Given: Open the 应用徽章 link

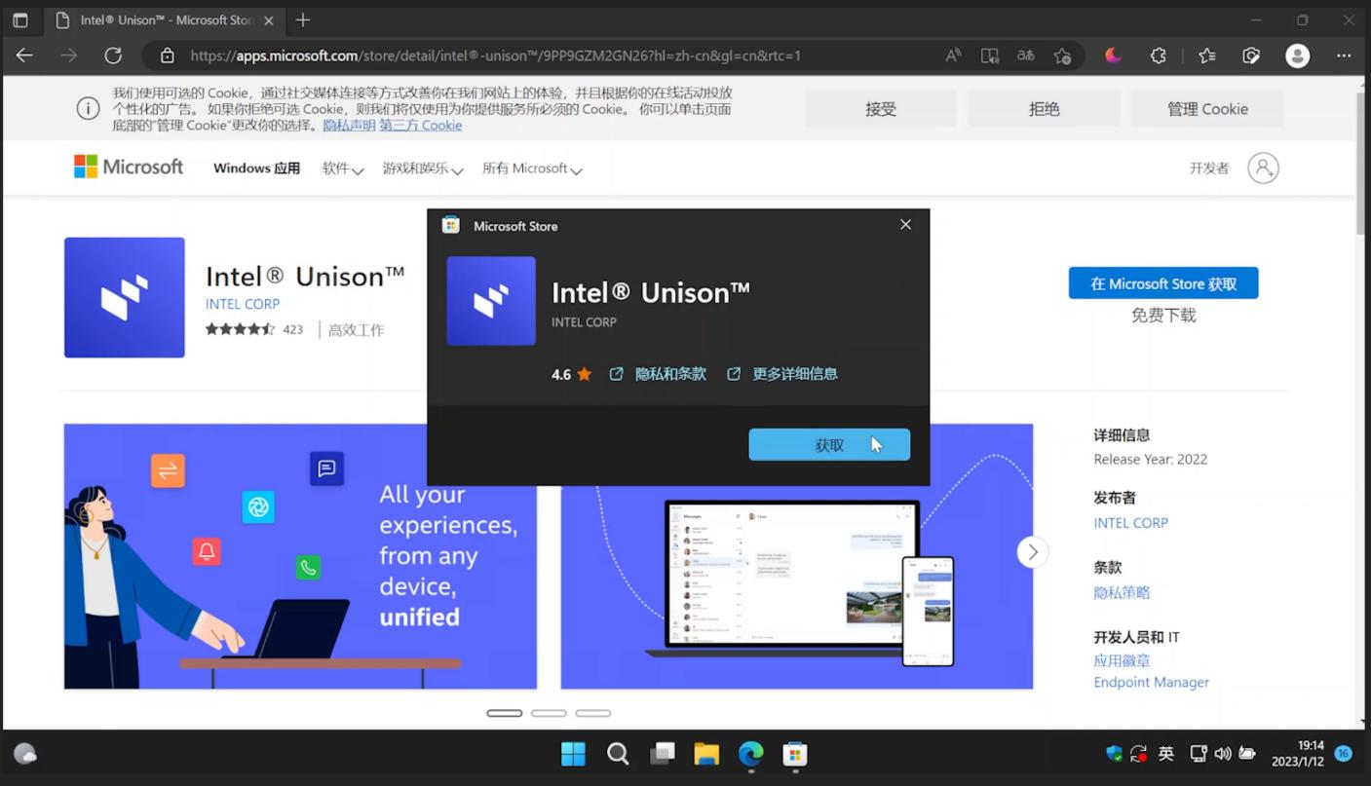Looking at the screenshot, I should pos(1122,660).
